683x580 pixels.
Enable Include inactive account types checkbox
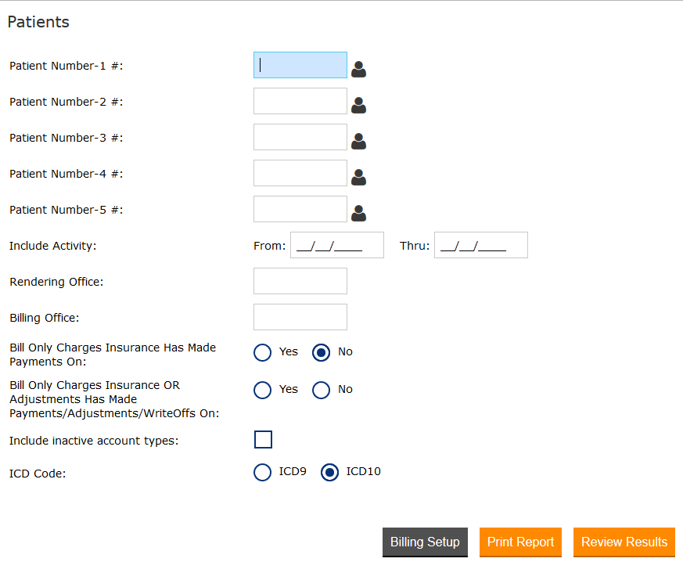(263, 440)
